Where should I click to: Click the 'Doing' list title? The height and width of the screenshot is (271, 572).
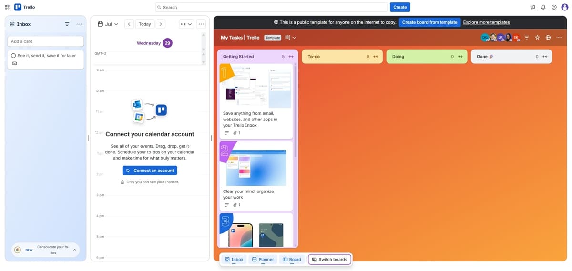pos(398,57)
